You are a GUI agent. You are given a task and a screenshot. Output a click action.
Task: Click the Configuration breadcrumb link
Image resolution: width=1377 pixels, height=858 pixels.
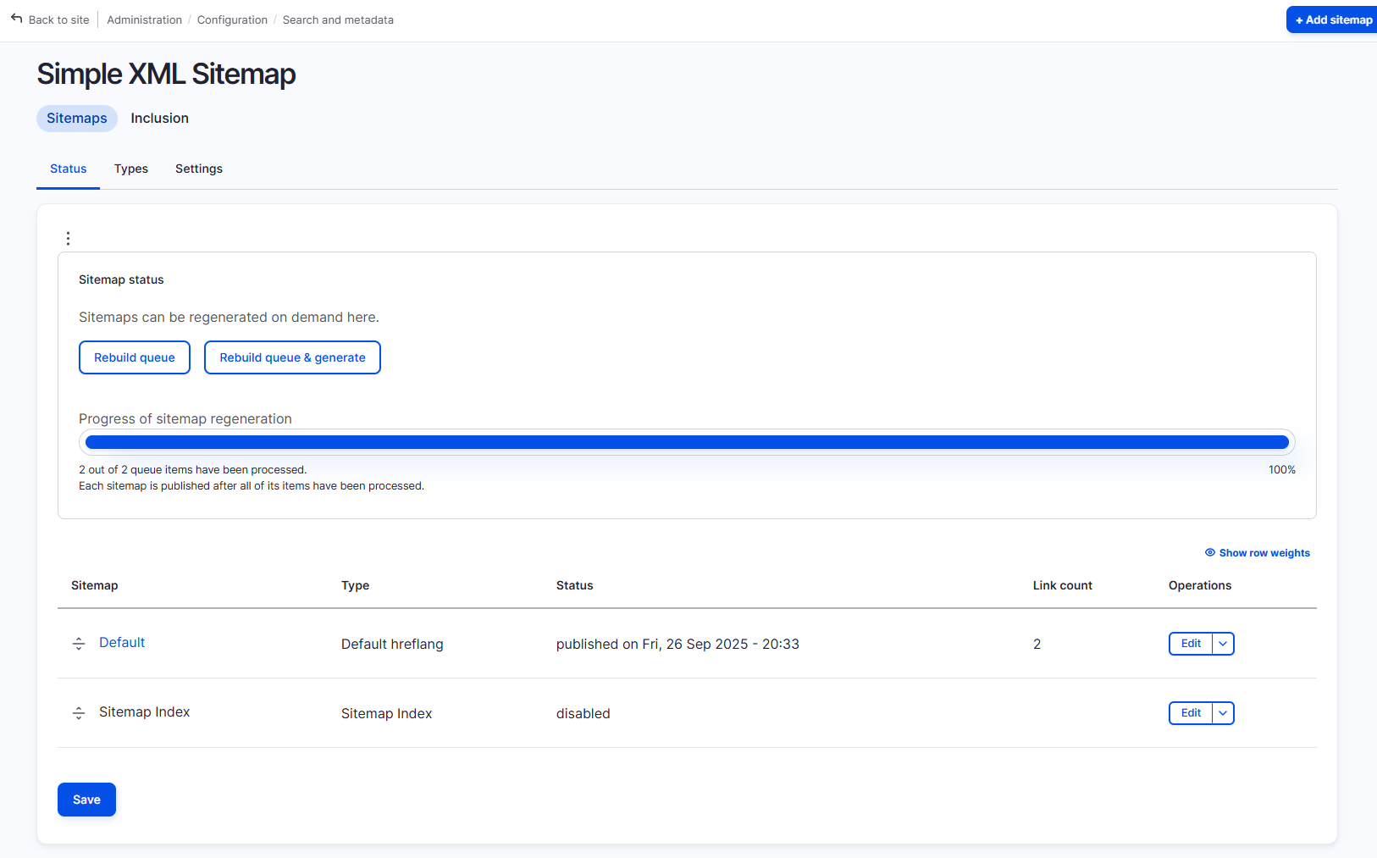(232, 19)
